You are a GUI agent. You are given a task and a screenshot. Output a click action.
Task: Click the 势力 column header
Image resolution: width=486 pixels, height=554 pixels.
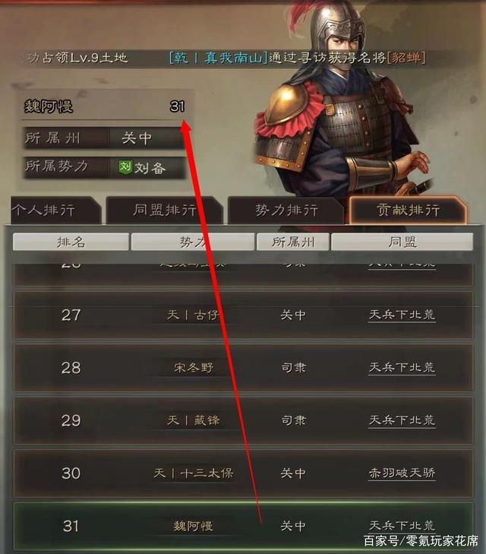pyautogui.click(x=192, y=242)
